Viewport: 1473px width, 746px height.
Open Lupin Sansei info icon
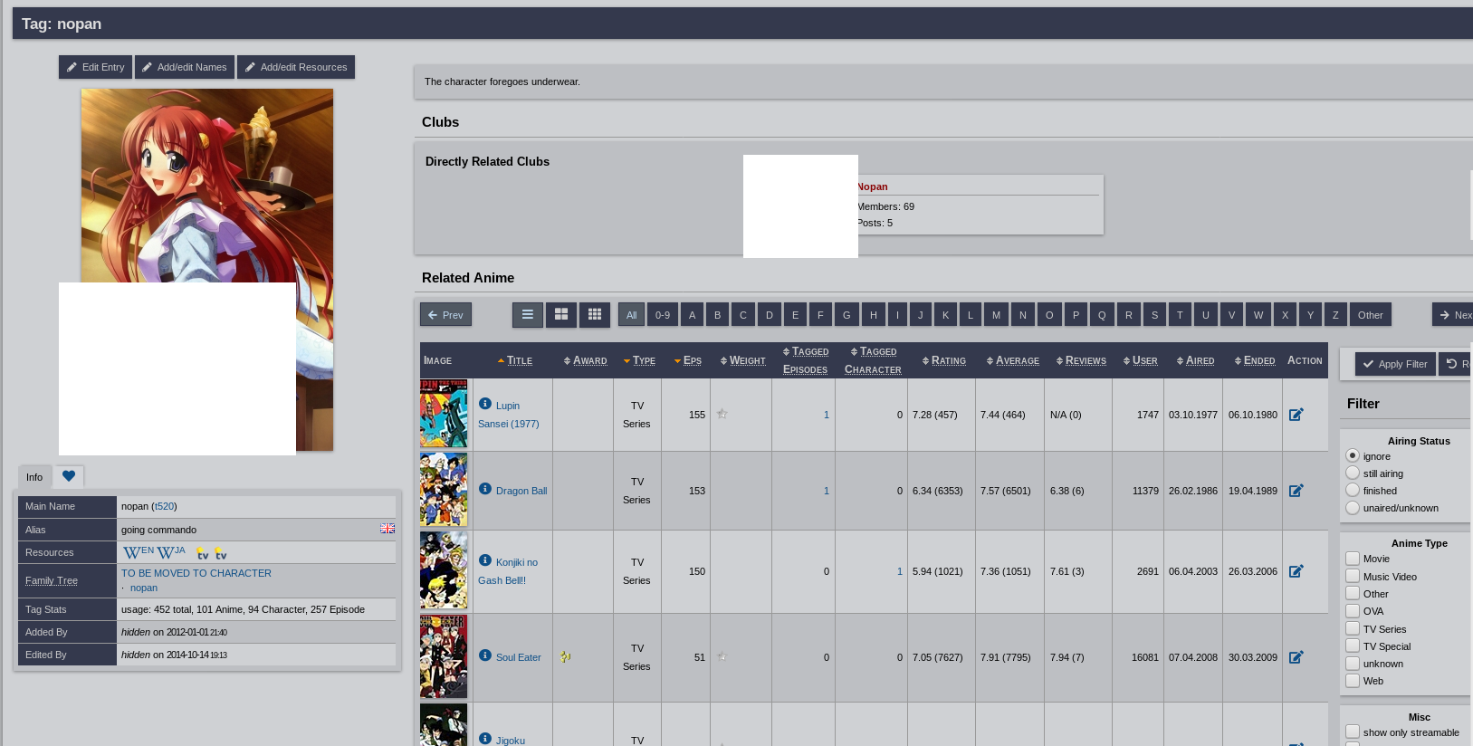click(x=485, y=404)
